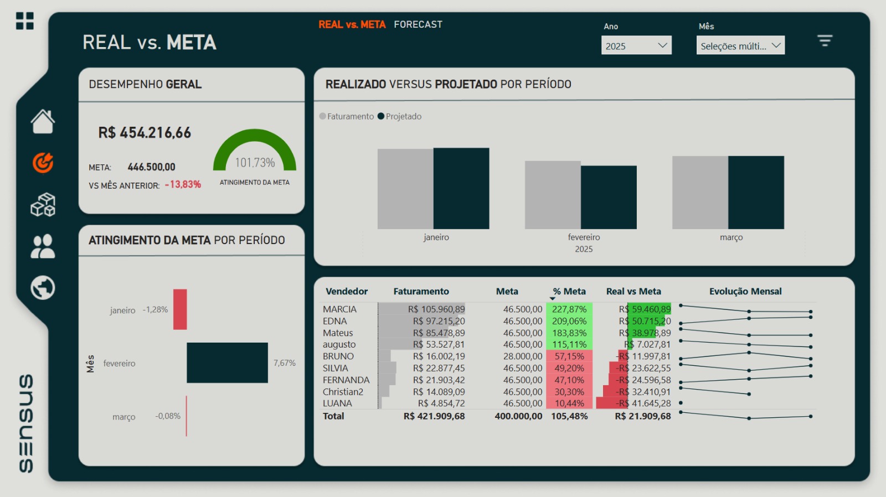The height and width of the screenshot is (497, 886).
Task: Open the globe icon in sidebar
Action: click(43, 288)
